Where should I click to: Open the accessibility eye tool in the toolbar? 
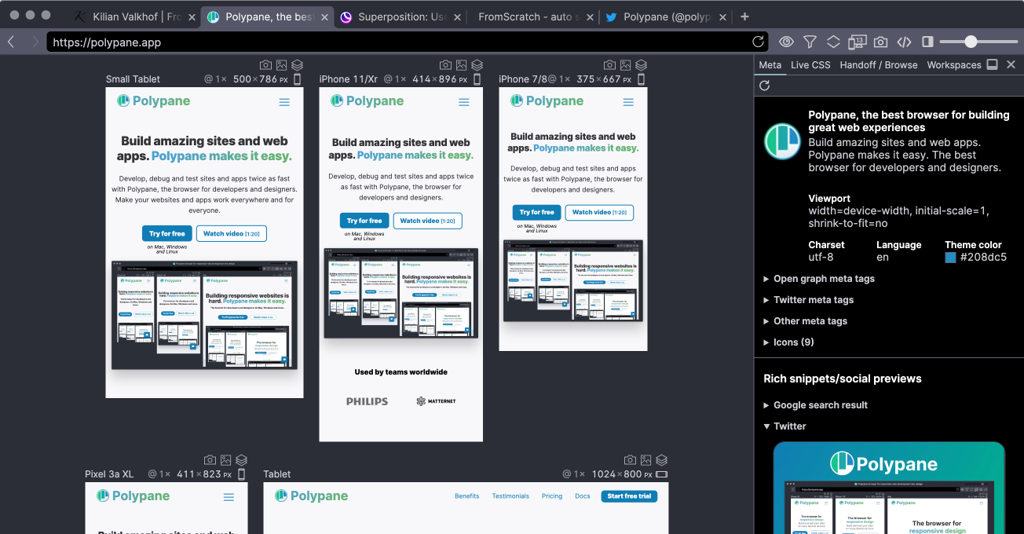786,42
